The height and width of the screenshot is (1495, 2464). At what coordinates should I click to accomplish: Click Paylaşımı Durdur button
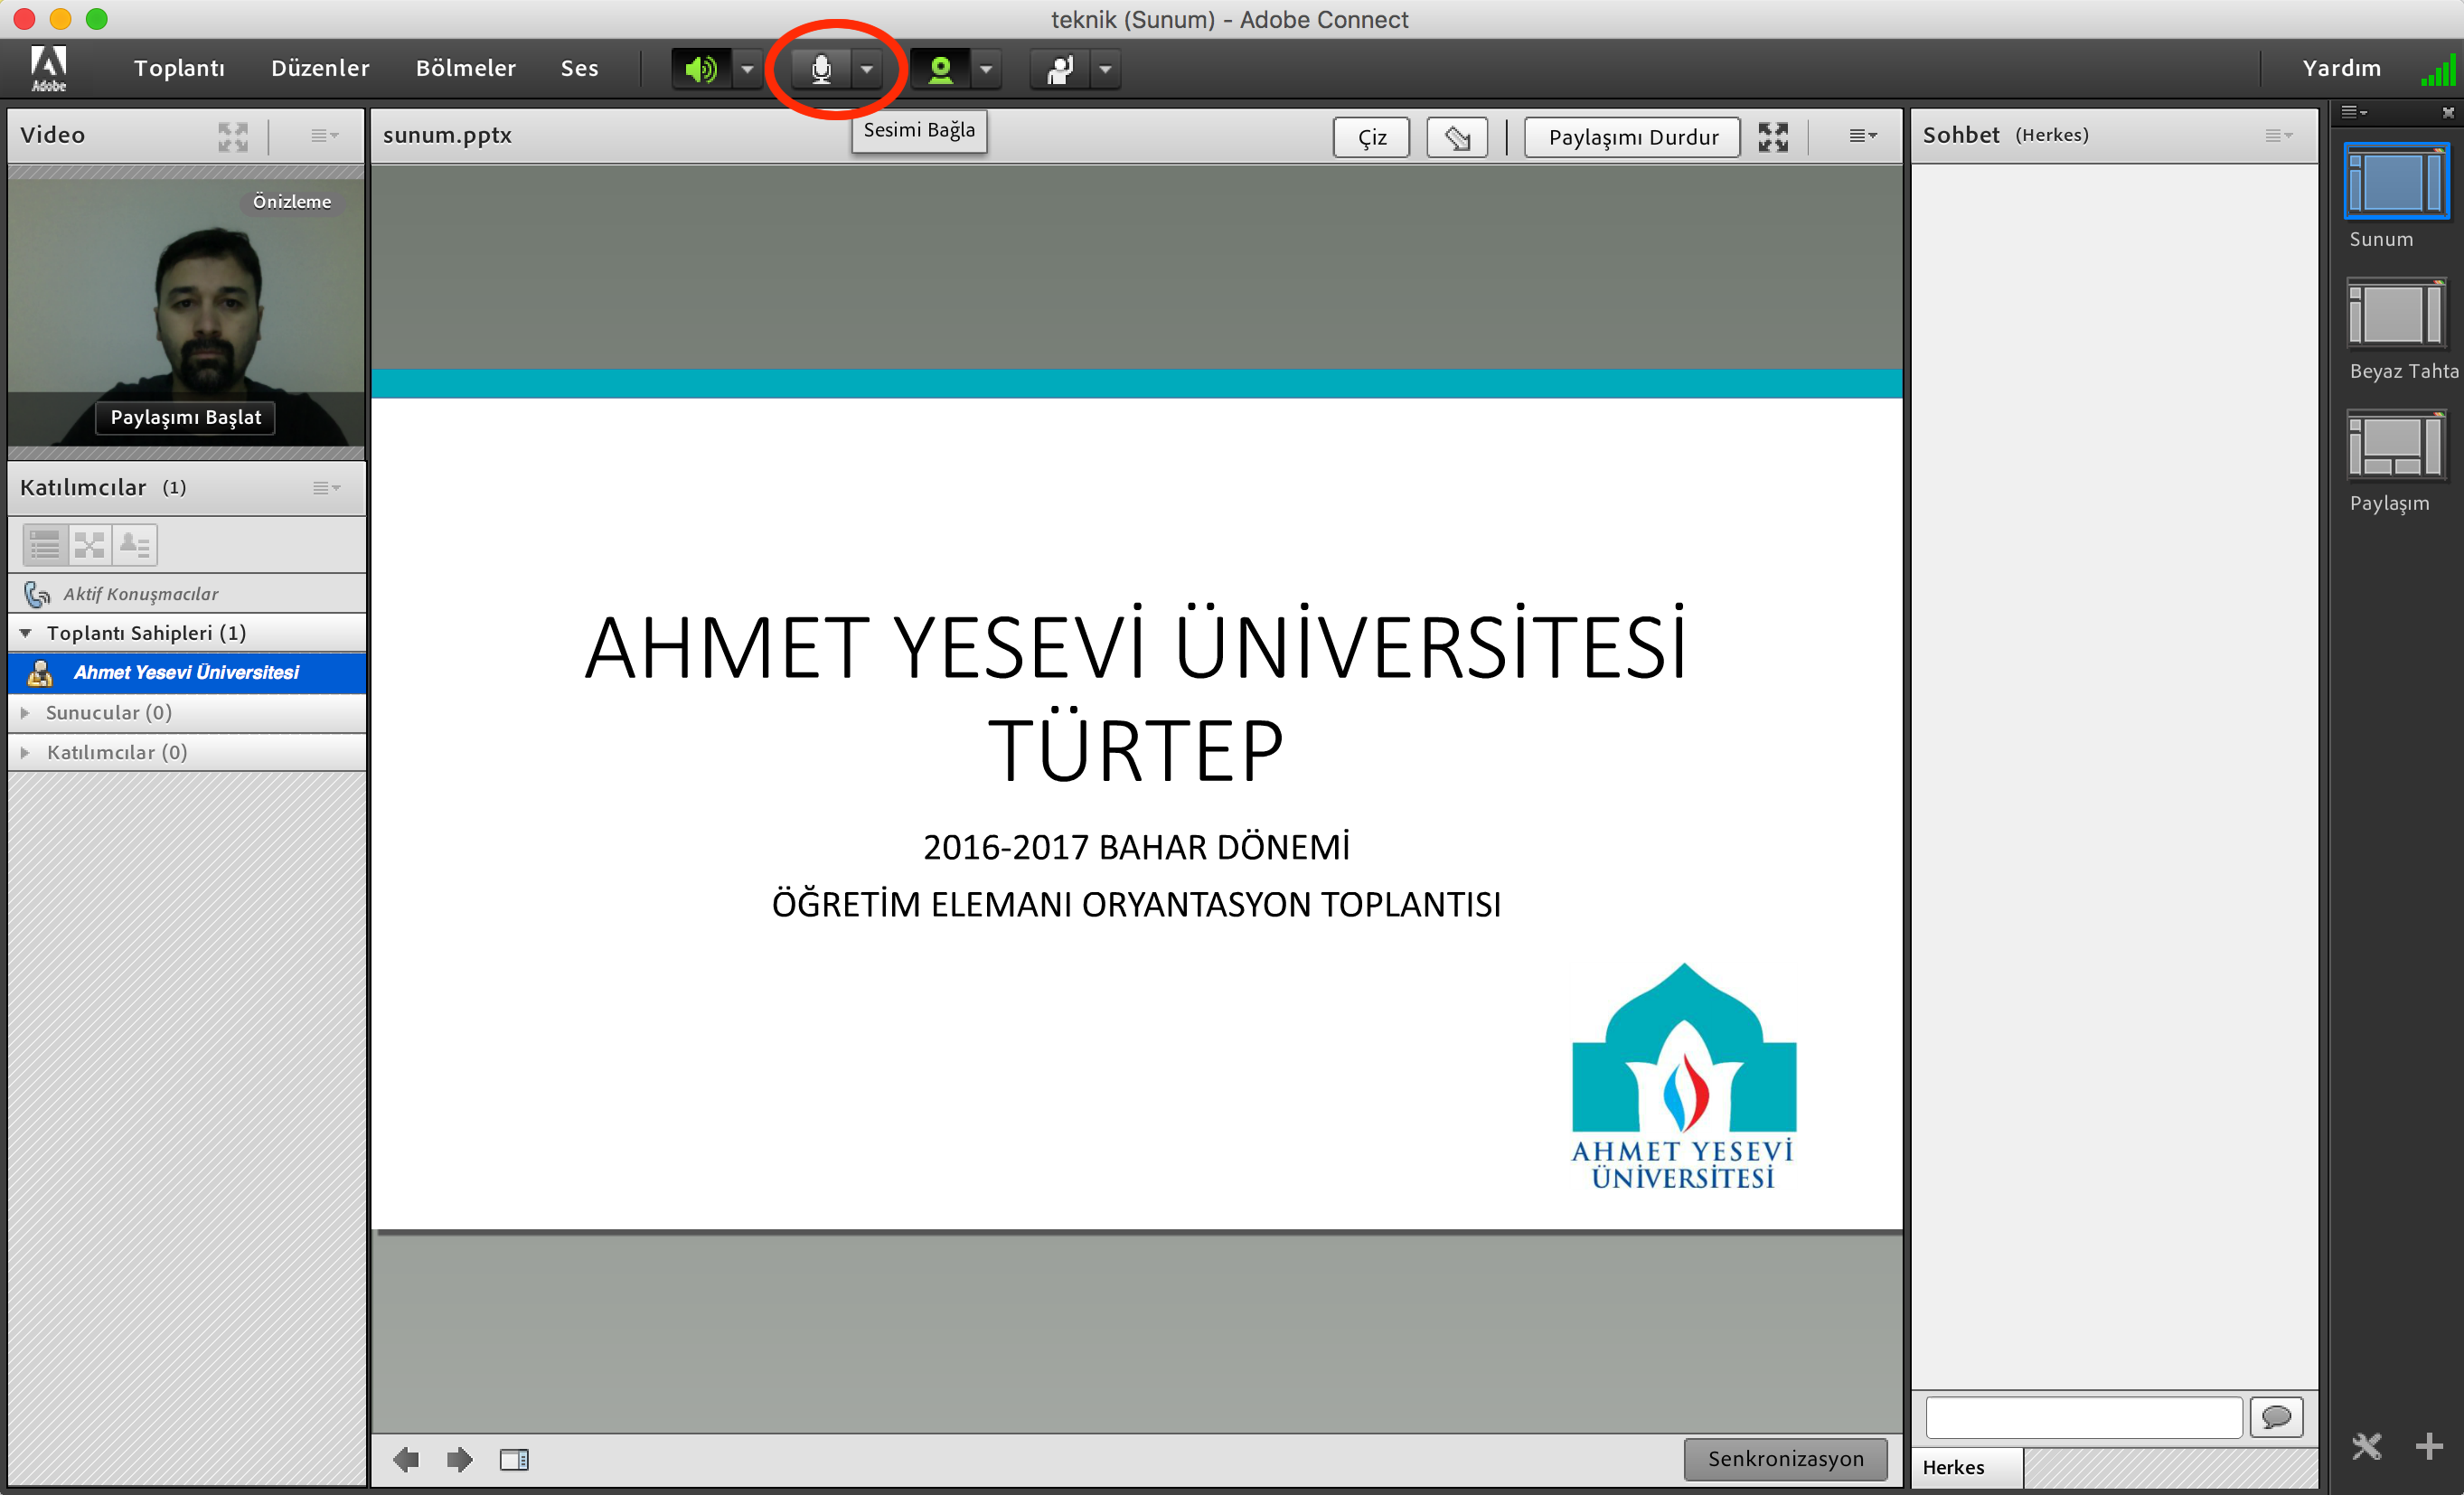[1633, 137]
